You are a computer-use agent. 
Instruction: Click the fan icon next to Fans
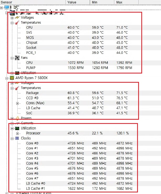[x=17, y=57]
